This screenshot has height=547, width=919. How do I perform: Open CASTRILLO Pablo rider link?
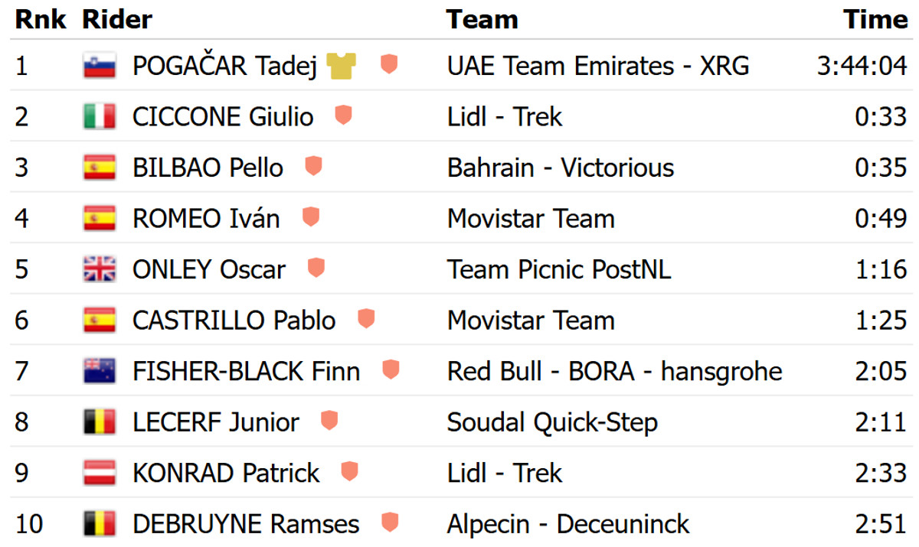pyautogui.click(x=234, y=320)
